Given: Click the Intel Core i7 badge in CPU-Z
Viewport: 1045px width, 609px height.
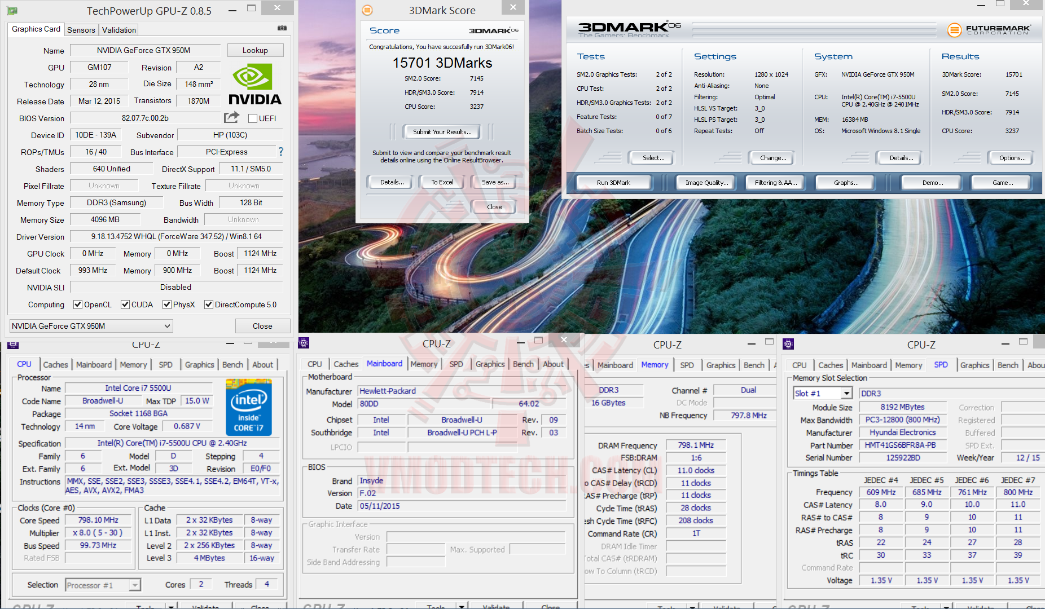Looking at the screenshot, I should point(249,408).
